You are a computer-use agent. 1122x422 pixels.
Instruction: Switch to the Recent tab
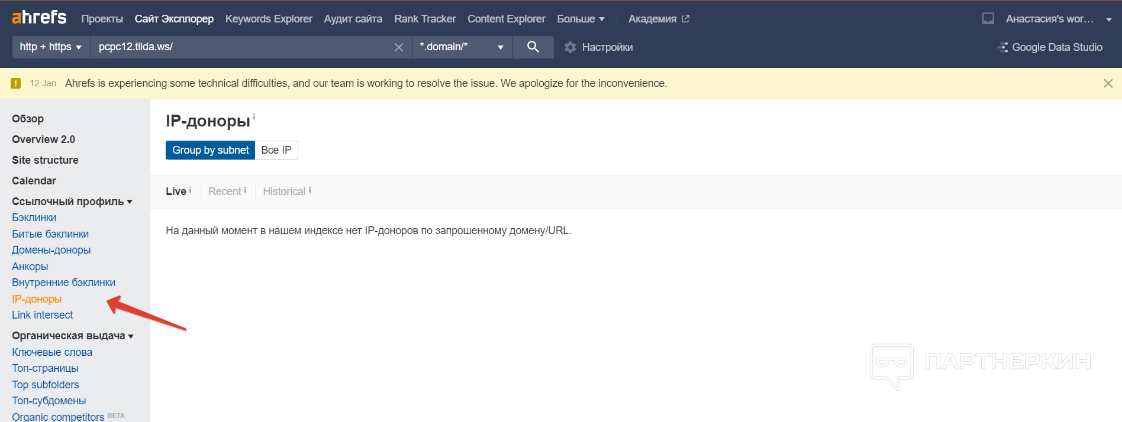[224, 191]
